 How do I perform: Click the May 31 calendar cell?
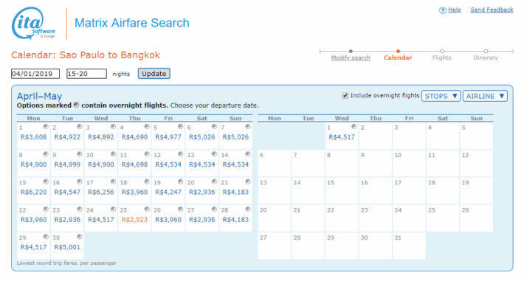click(409, 246)
